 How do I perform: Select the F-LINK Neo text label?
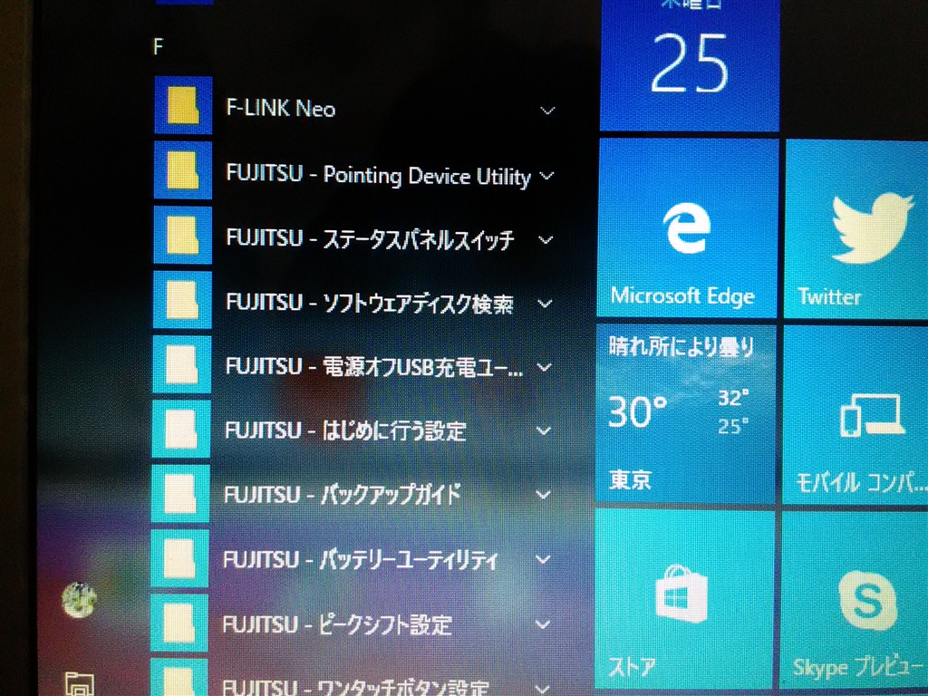pyautogui.click(x=281, y=109)
